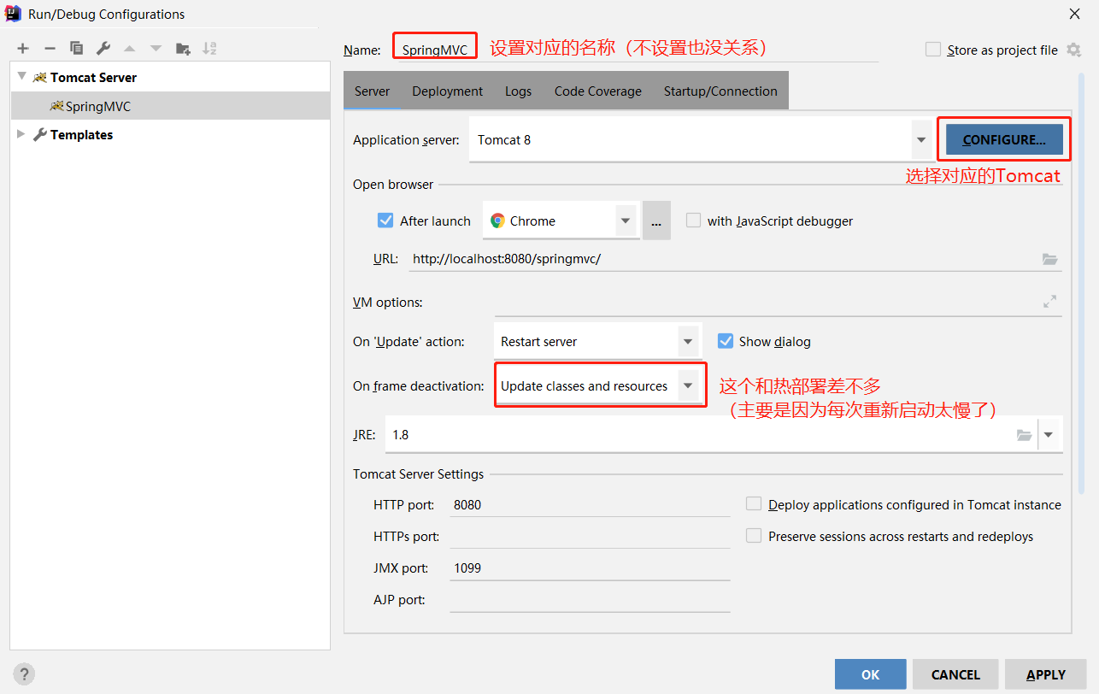Select Templates item in tree
The height and width of the screenshot is (694, 1099).
[81, 134]
